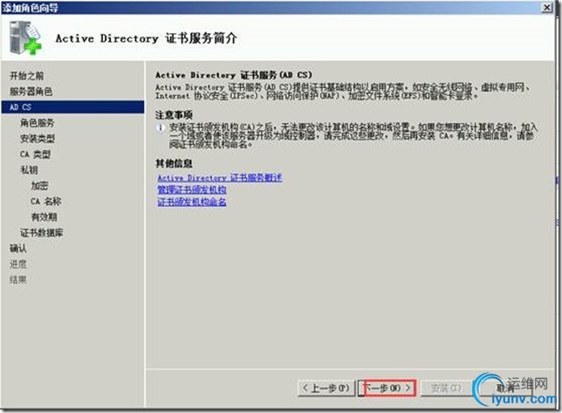Select 私钥 step in sidebar
Screen dimensions: 562x413
[29, 170]
